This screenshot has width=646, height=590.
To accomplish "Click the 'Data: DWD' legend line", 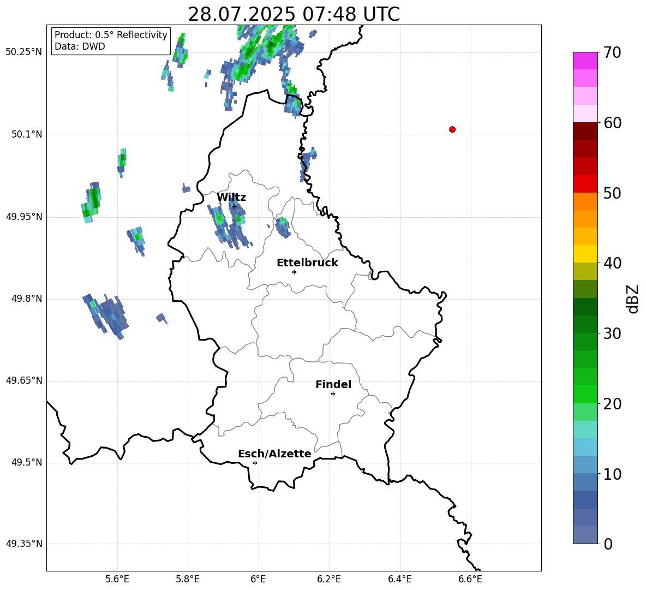I will [80, 46].
